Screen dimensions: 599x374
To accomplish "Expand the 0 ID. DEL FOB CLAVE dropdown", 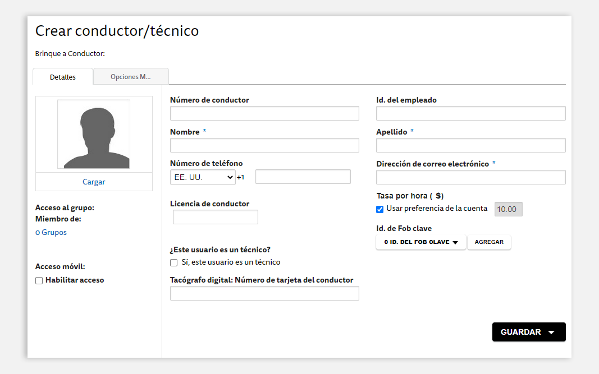I will pos(421,242).
